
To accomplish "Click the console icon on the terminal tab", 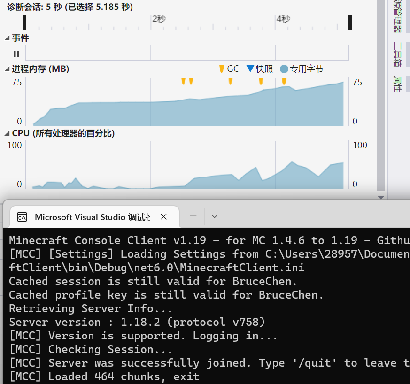I will 22,217.
